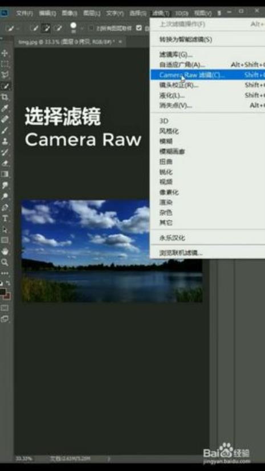Toggle Quick Mask mode icon
This screenshot has height=471, width=265.
click(5, 308)
